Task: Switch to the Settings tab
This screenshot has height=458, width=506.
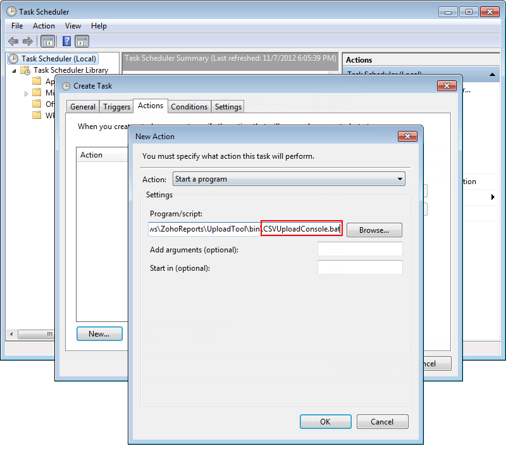Action: point(228,107)
